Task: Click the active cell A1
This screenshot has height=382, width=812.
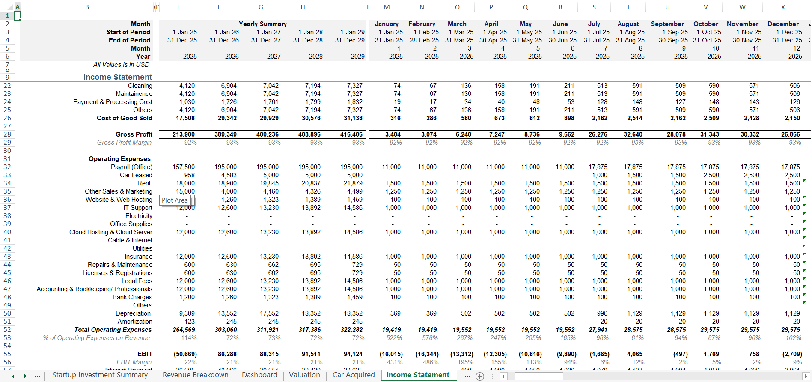Action: (18, 16)
